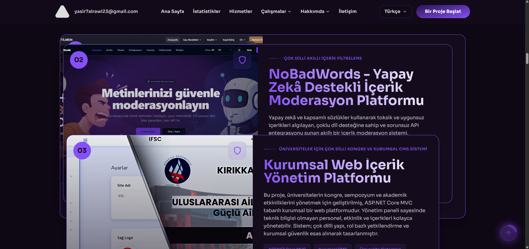Screen dimensions: 529x249
Task: Go to Ana Sayfa in the navigation
Action: (173, 12)
